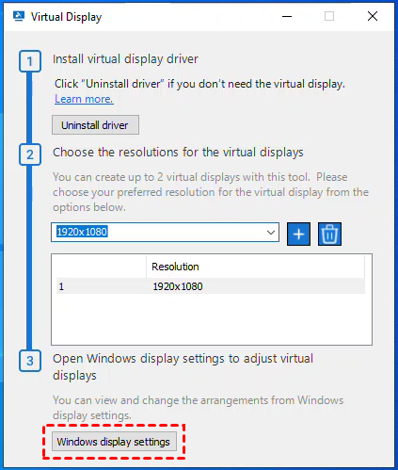Select row 1 in the resolution table
This screenshot has width=398, height=470.
pyautogui.click(x=211, y=286)
